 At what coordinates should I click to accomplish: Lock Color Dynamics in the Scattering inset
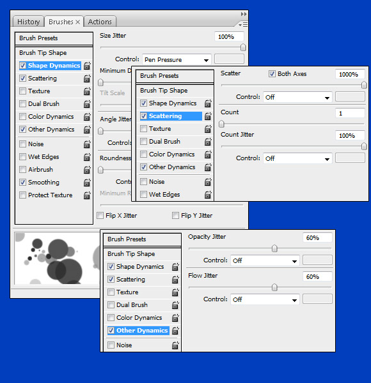(208, 154)
